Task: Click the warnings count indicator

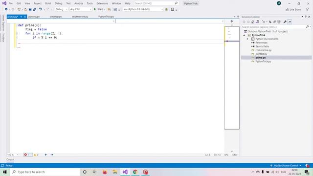Action: (x=36, y=154)
